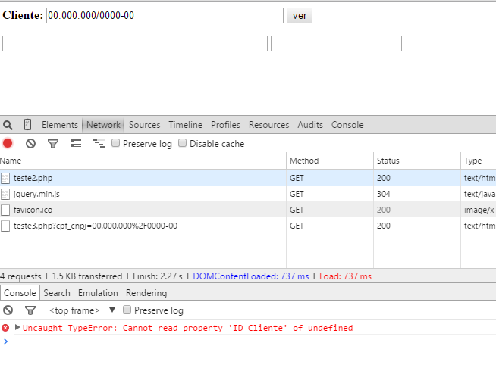Open the console filter funnel
This screenshot has width=496, height=365.
click(x=30, y=310)
